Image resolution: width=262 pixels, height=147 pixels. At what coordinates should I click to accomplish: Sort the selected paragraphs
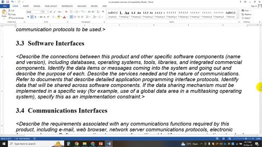click(98, 12)
